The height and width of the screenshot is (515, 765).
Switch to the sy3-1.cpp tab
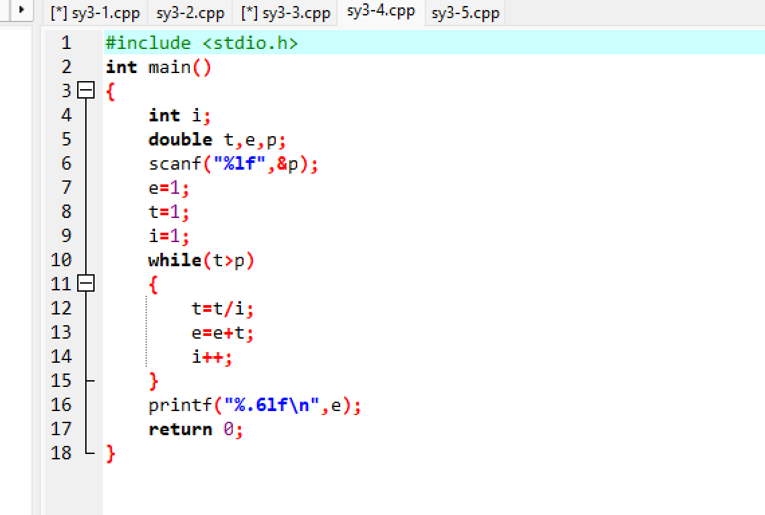pyautogui.click(x=95, y=13)
